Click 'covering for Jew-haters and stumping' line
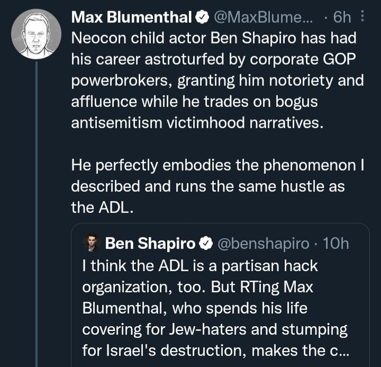Viewport: 381px width, 367px height. tap(214, 329)
